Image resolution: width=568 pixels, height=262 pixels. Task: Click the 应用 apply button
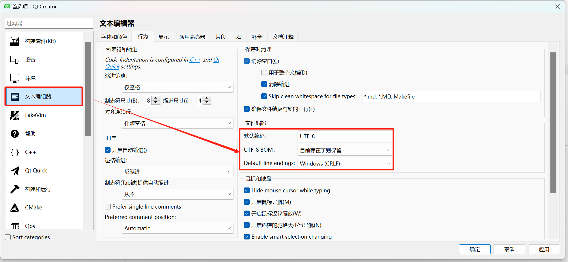pyautogui.click(x=544, y=249)
